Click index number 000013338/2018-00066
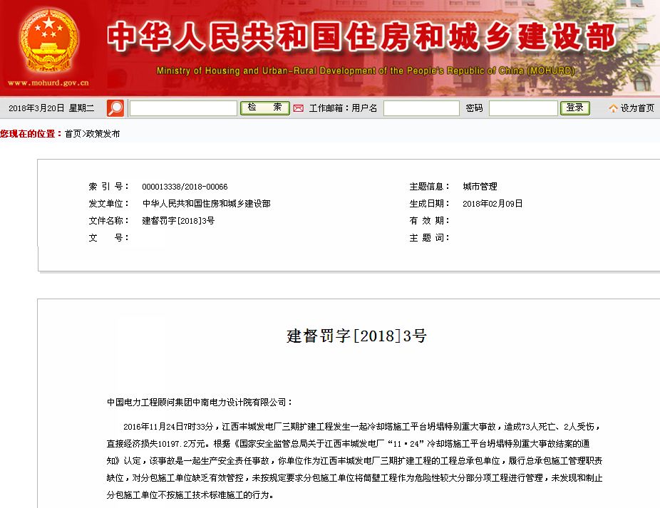Screen dimensions: 660x508 [185, 187]
